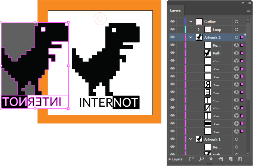Hide the Cutline layer with its eye
This screenshot has height=166, width=253.
[172, 21]
